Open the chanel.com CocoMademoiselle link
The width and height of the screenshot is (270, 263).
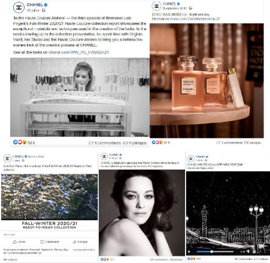click(195, 19)
